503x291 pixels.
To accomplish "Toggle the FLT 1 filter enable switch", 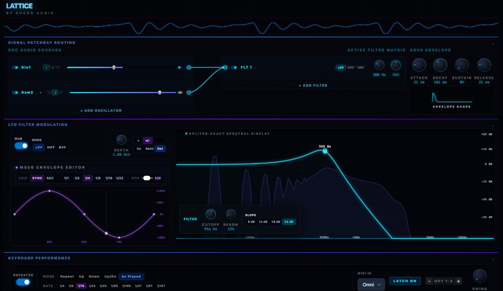I will pos(234,68).
